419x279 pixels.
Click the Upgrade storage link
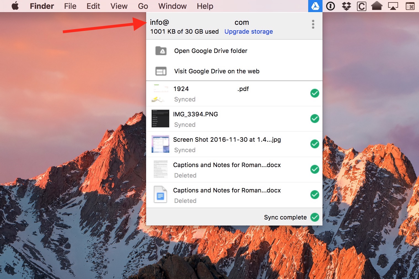click(x=249, y=31)
